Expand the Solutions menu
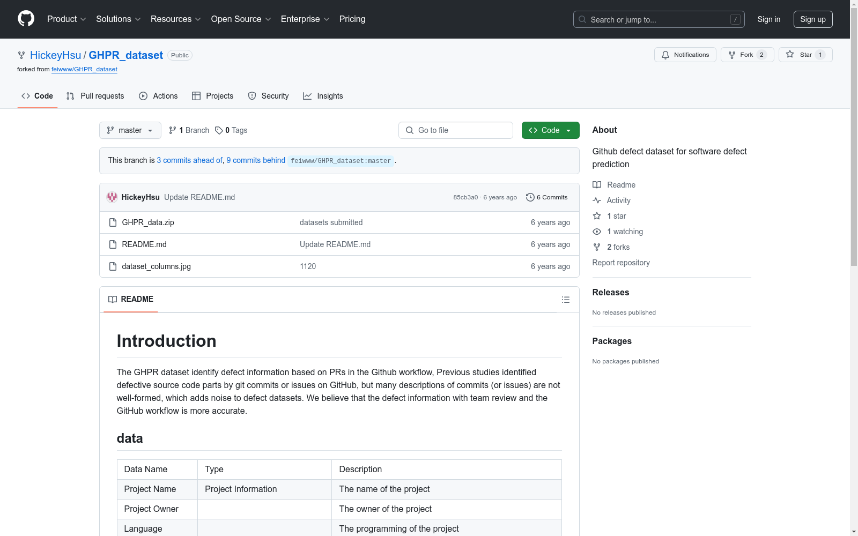The image size is (858, 536). (x=119, y=19)
